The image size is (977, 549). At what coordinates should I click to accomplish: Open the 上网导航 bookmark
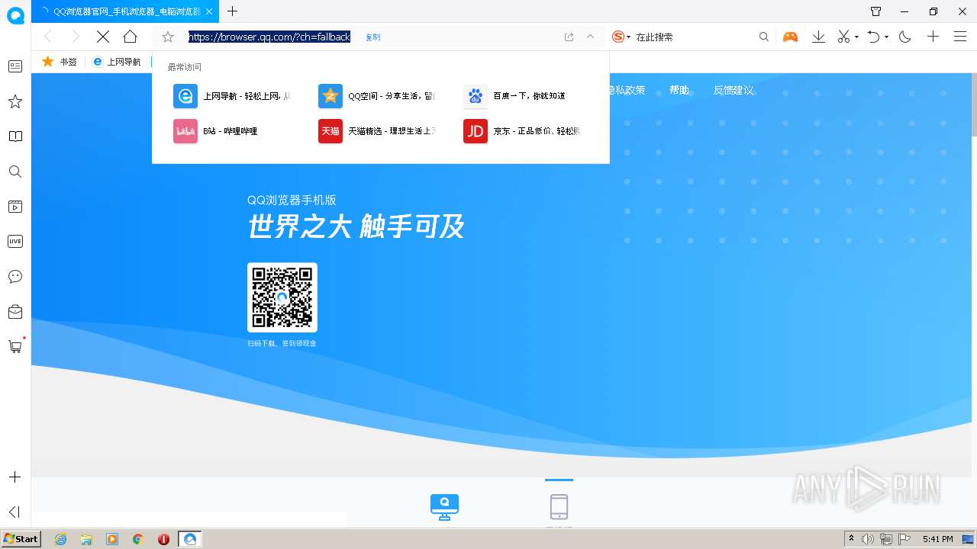(x=117, y=62)
